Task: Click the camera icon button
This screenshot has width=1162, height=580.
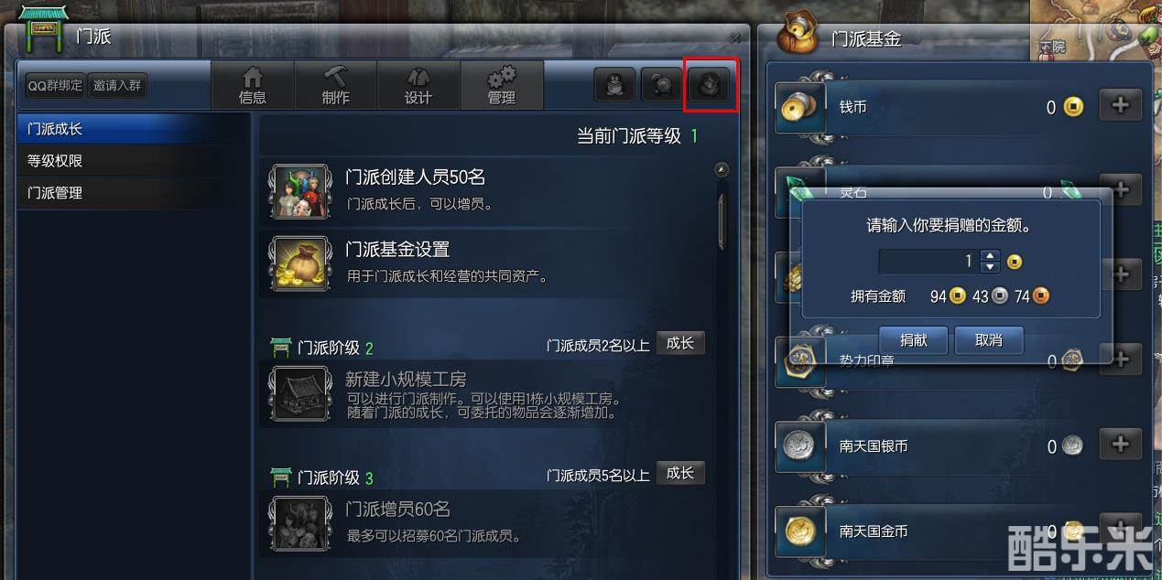Action: 661,85
